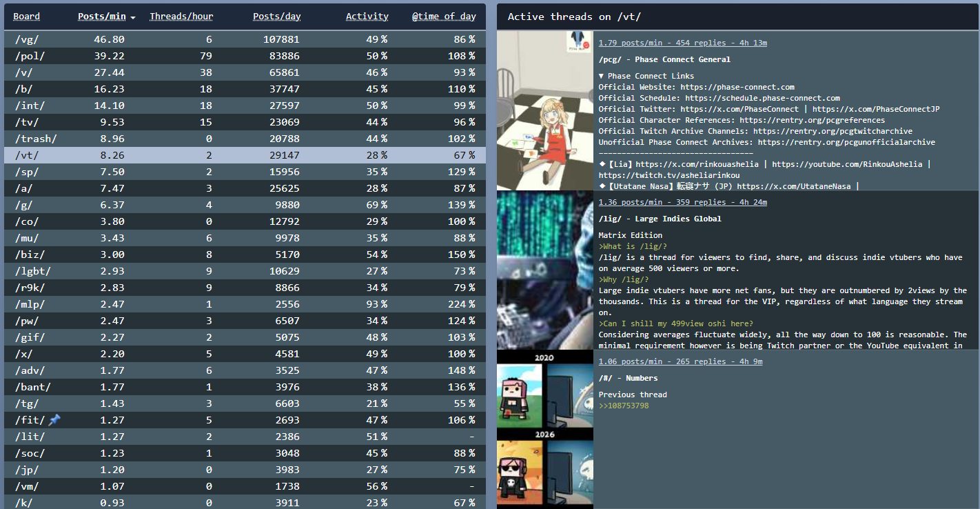This screenshot has width=980, height=509.
Task: Open the 454 replies thread stats link
Action: tap(683, 43)
